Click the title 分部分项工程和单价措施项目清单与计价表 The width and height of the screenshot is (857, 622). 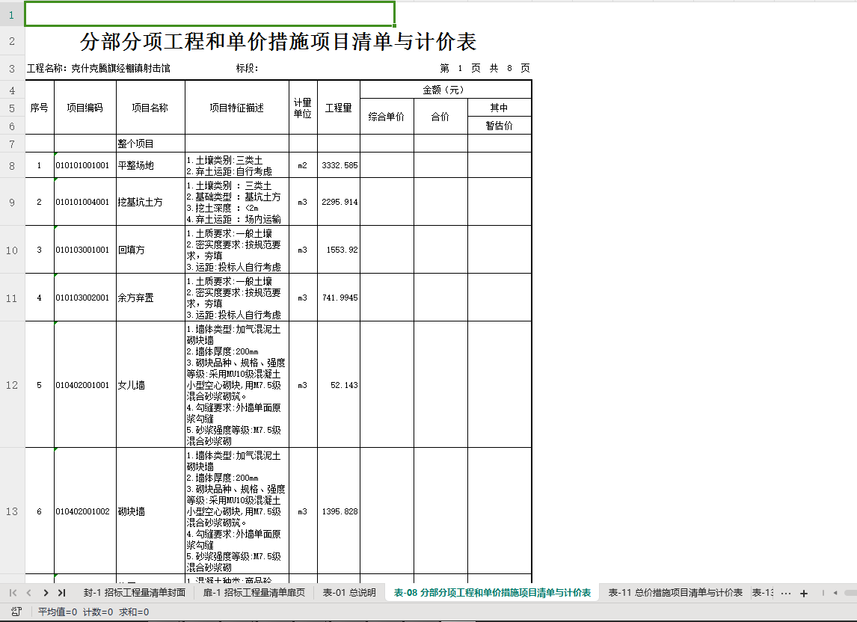click(278, 42)
